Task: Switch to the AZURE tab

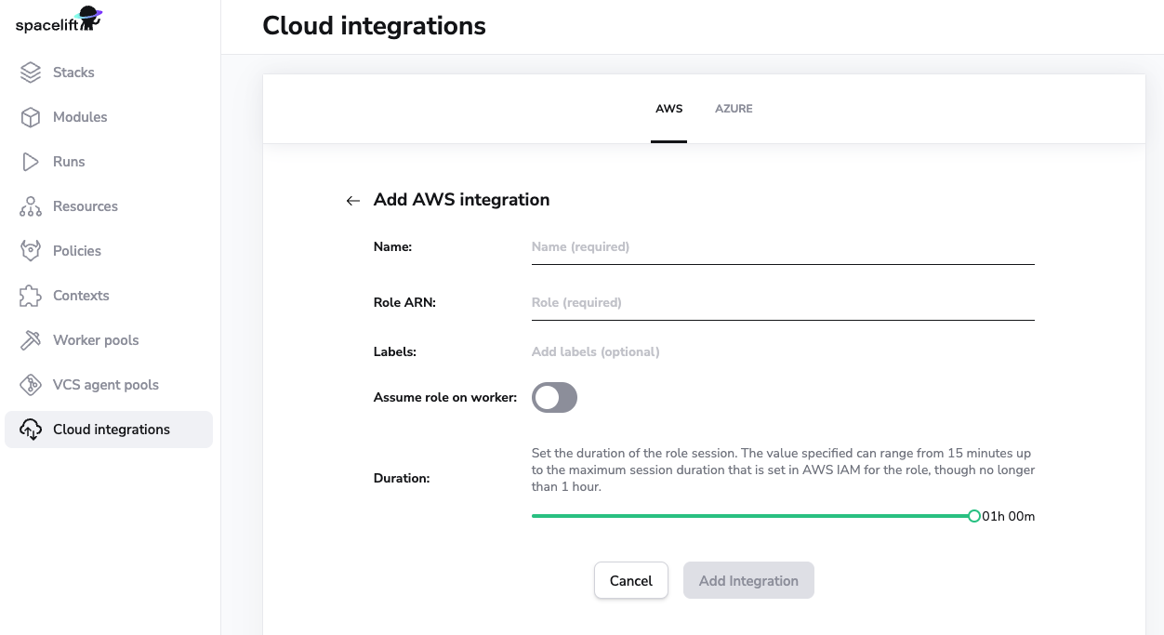Action: [x=734, y=109]
